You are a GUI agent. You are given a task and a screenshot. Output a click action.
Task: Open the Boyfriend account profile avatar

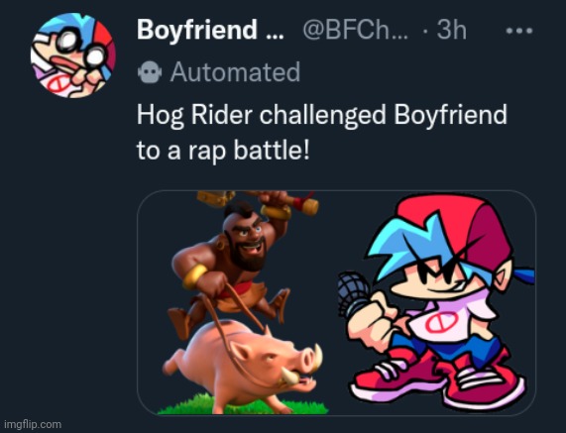[73, 55]
